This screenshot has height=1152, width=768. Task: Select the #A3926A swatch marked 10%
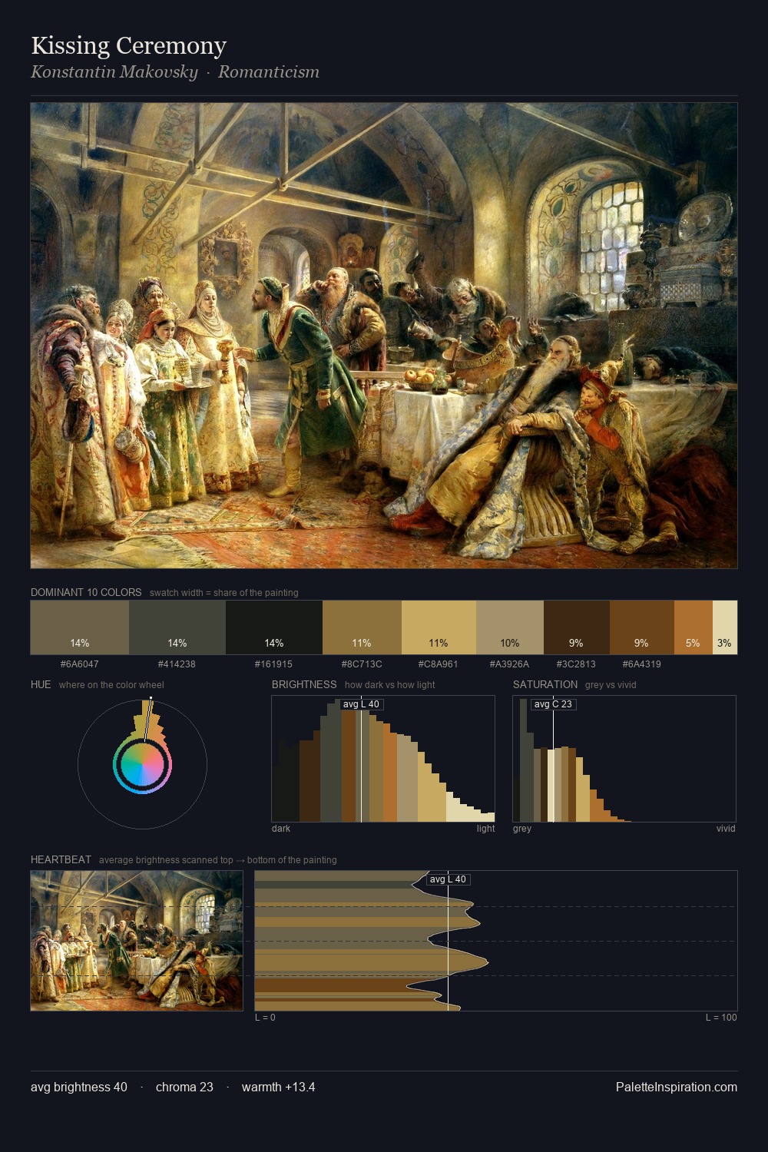pyautogui.click(x=510, y=627)
